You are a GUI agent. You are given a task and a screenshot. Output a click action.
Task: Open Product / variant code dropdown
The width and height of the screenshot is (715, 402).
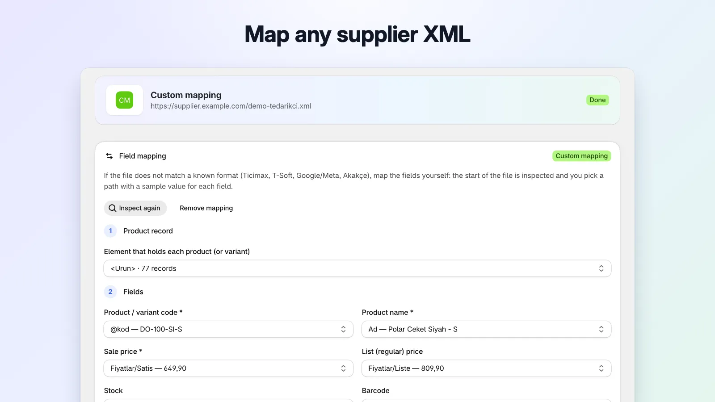[228, 329]
